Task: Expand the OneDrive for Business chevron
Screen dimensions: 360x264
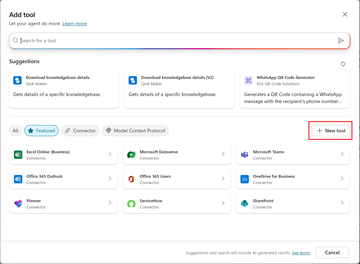Action: (x=342, y=178)
